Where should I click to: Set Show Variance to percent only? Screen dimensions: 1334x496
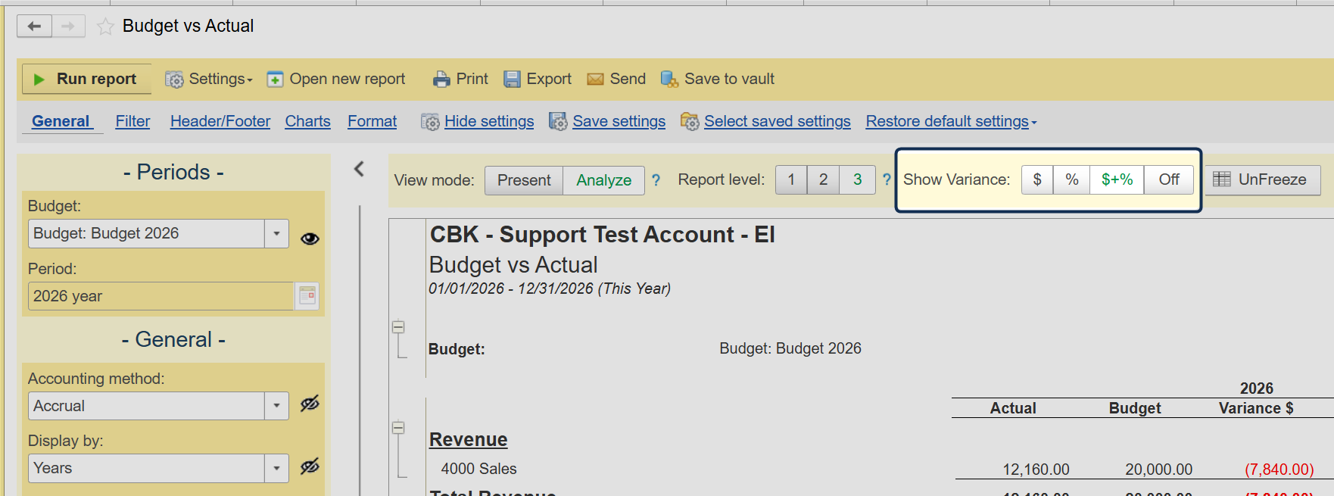(1071, 179)
